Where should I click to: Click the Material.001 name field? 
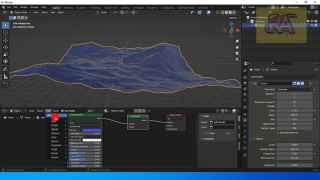click(x=122, y=111)
